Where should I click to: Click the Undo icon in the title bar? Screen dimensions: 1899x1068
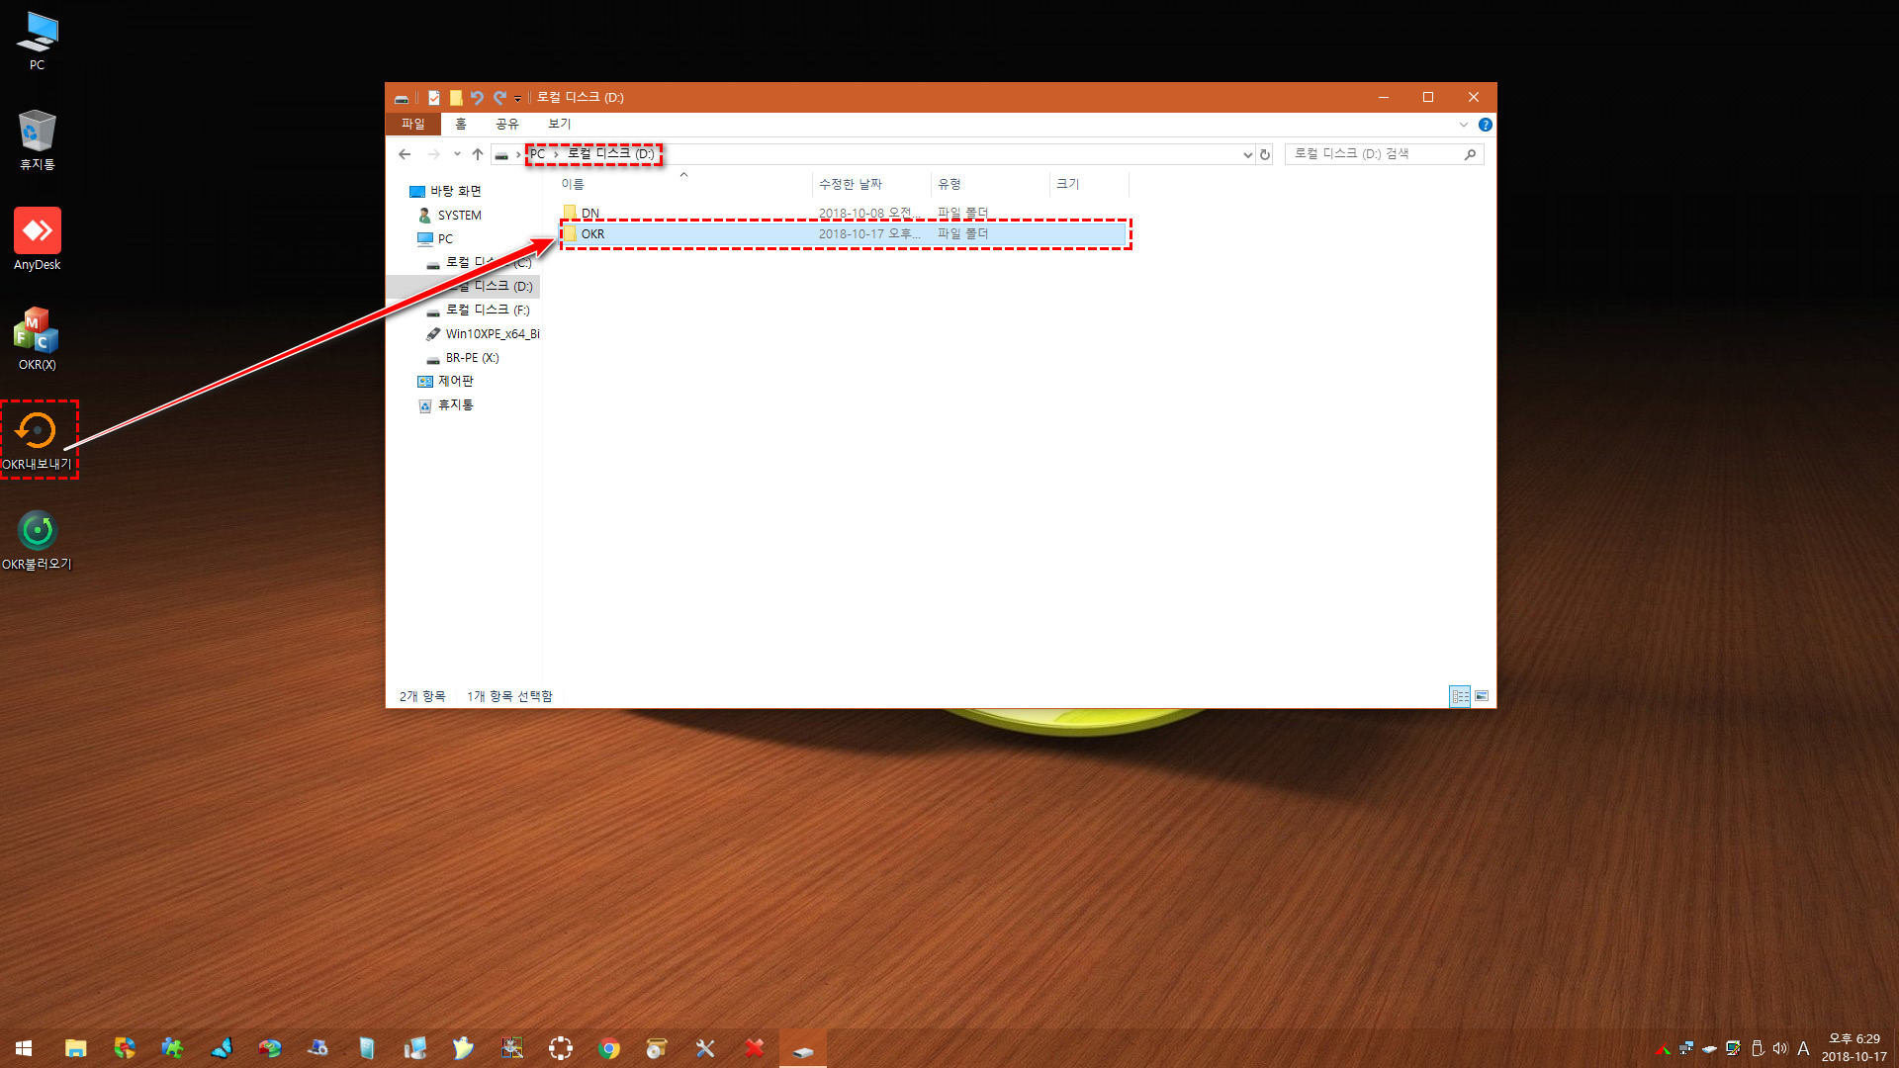point(477,97)
